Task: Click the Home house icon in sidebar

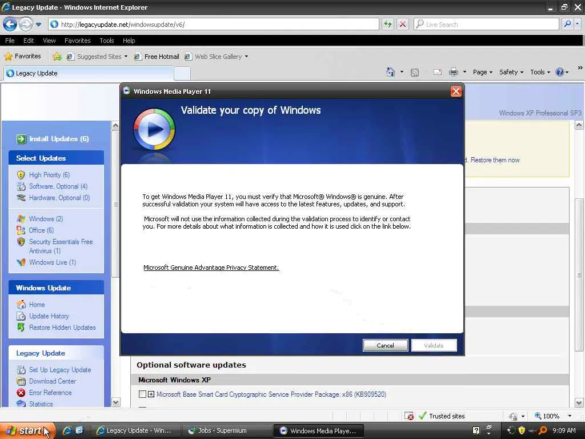Action: pos(21,305)
